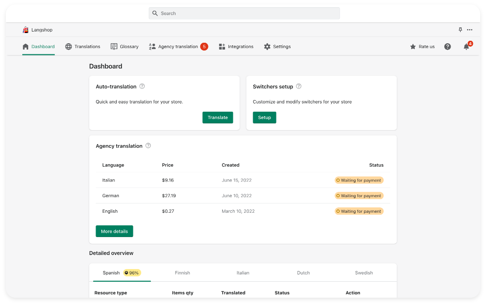The height and width of the screenshot is (305, 486).
Task: Click the price $9.16
Action: tap(168, 180)
